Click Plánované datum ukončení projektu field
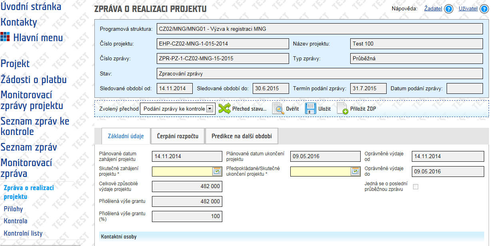This screenshot has width=491, height=246. (x=325, y=157)
